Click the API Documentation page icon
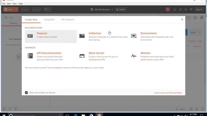207x116 pixels. pos(30,56)
